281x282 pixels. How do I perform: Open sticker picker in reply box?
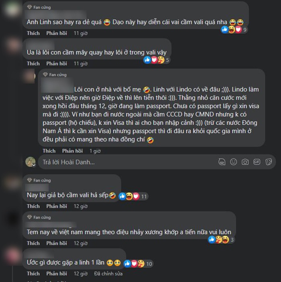pyautogui.click(x=269, y=162)
